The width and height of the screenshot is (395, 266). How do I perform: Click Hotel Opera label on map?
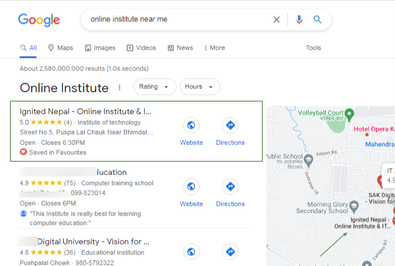(x=374, y=129)
